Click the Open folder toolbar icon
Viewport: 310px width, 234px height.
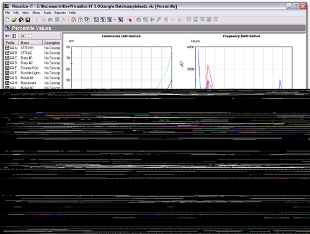(14, 20)
